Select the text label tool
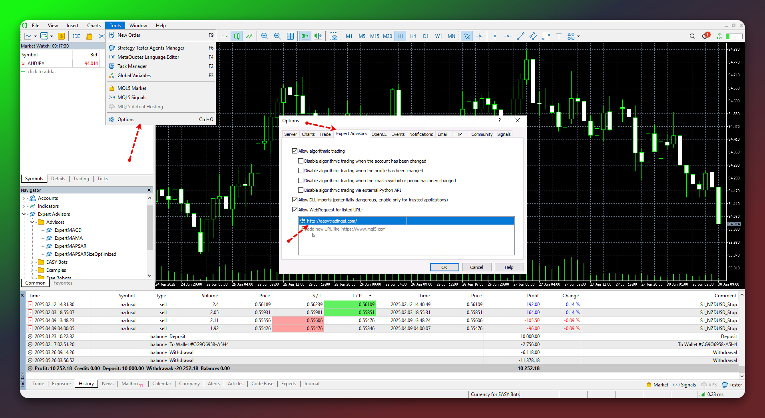Image resolution: width=765 pixels, height=418 pixels. click(x=559, y=36)
